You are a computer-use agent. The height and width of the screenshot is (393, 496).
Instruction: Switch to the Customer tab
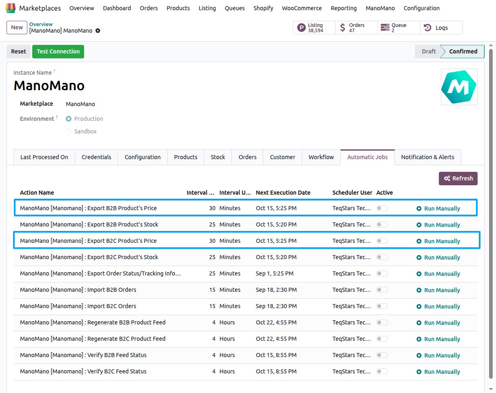[282, 157]
